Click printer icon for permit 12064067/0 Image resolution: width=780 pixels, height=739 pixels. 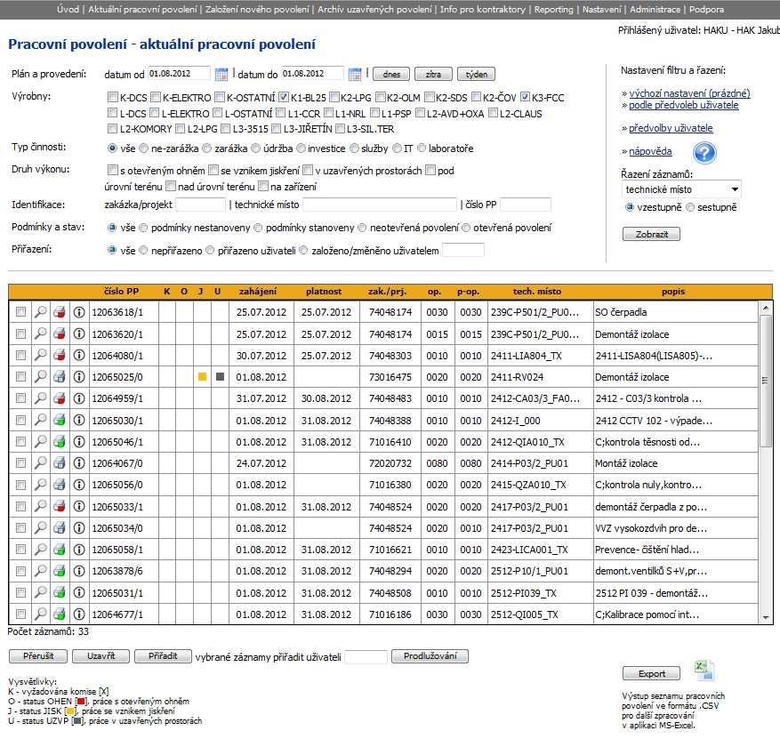pos(60,463)
